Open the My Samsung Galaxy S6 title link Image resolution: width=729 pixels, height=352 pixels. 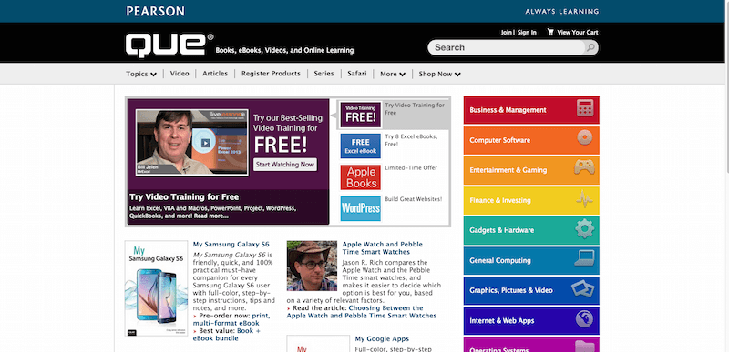[x=231, y=245]
